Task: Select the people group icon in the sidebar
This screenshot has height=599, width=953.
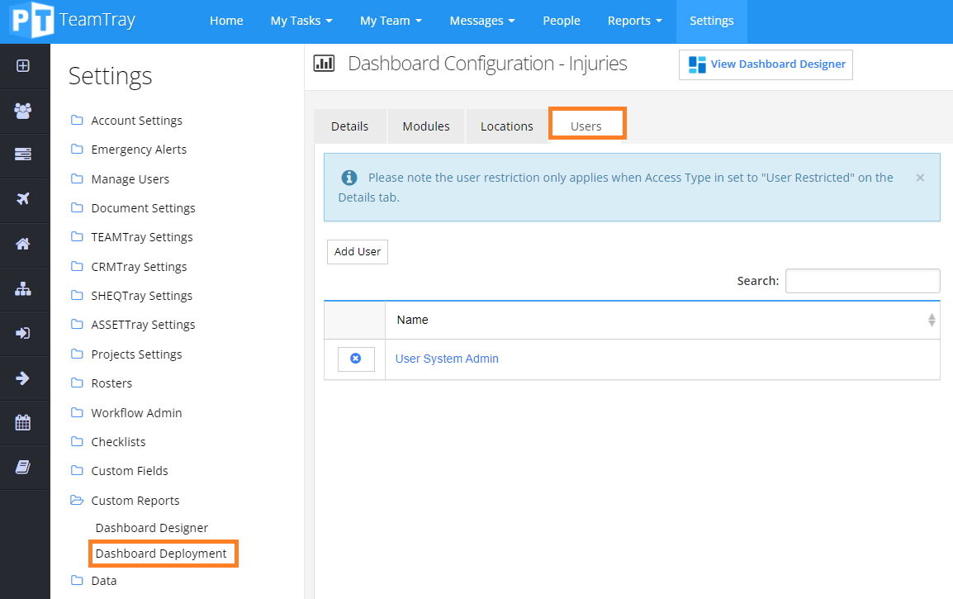Action: [25, 109]
